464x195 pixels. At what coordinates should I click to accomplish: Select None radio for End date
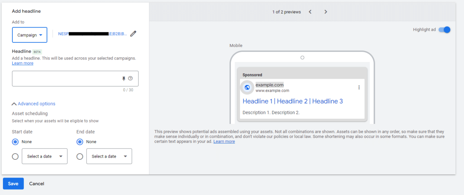point(80,142)
